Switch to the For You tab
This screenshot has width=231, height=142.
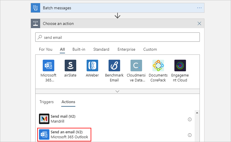46,49
